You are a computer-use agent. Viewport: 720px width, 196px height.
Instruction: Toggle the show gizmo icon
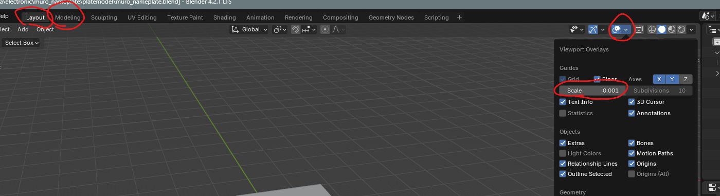592,29
